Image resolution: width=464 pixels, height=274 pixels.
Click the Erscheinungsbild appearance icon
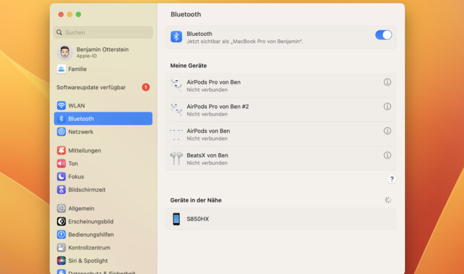(61, 221)
